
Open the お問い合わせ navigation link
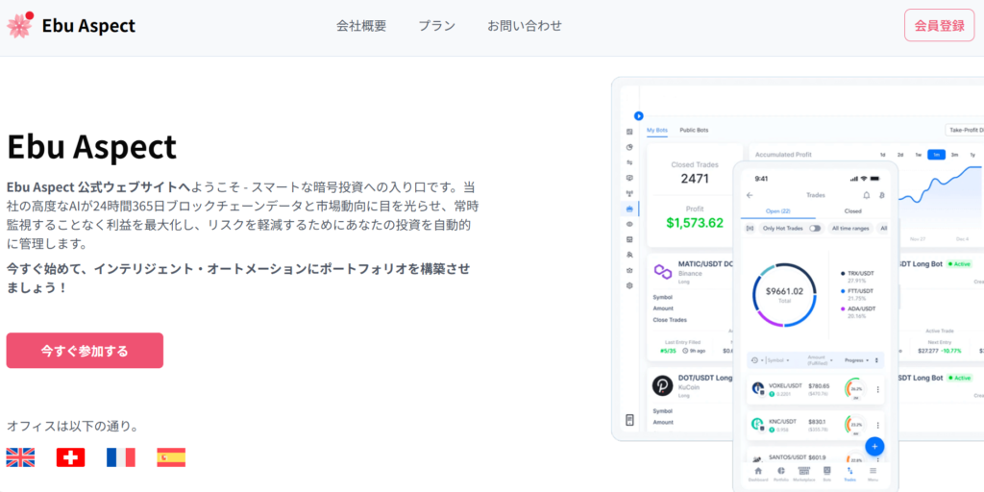(x=525, y=26)
